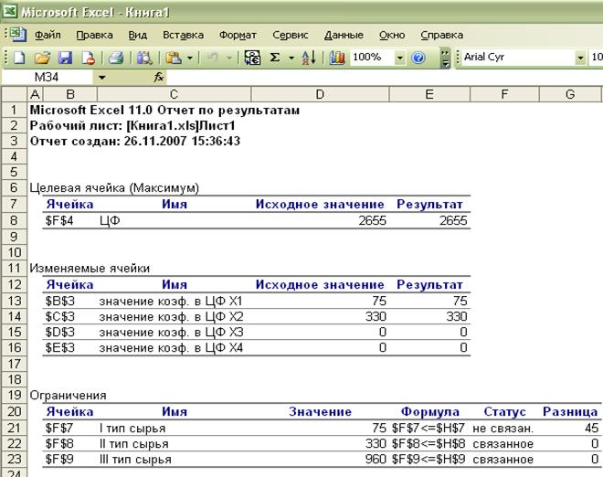Image resolution: width=603 pixels, height=477 pixels.
Task: Open Excel Help via the question mark icon
Action: pos(418,58)
